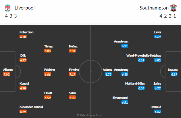Click Maitland-Niles player name
Screen dimensions: 181x118
(x=135, y=83)
